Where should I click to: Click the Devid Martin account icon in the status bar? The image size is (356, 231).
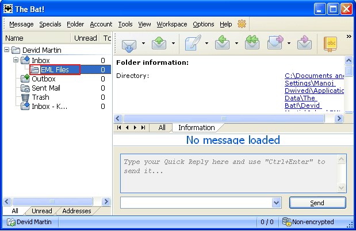point(11,222)
